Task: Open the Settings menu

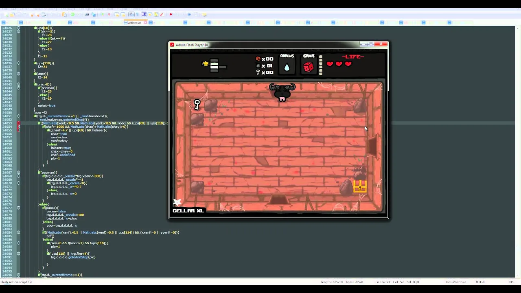Action: pos(85,9)
